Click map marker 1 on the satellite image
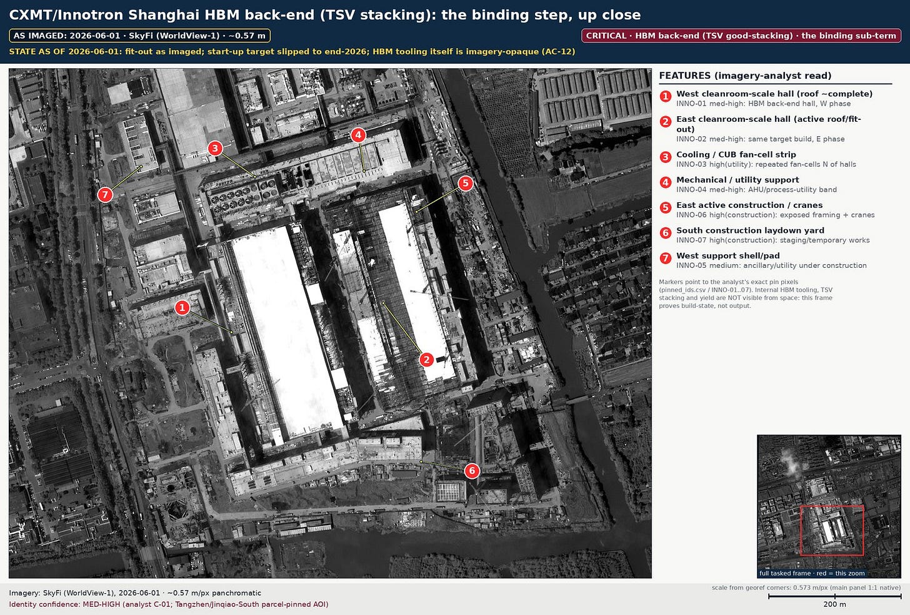The width and height of the screenshot is (910, 615). [182, 307]
